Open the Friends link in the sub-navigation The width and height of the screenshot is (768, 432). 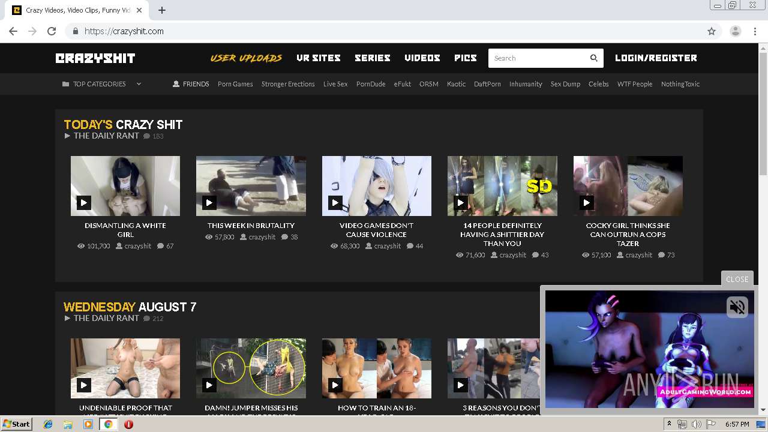pos(191,84)
